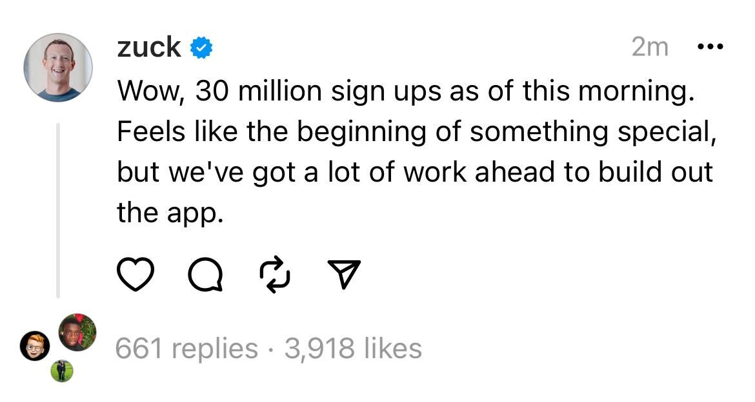Image resolution: width=755 pixels, height=402 pixels.
Task: View the 3,918 likes list
Action: click(353, 349)
